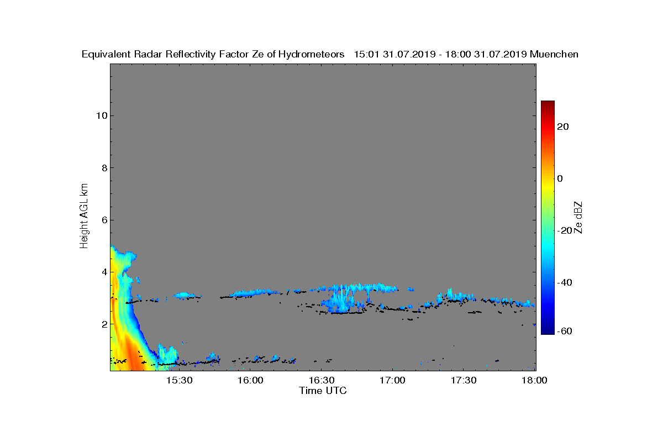Click the 16:00 time tick label

click(x=251, y=380)
